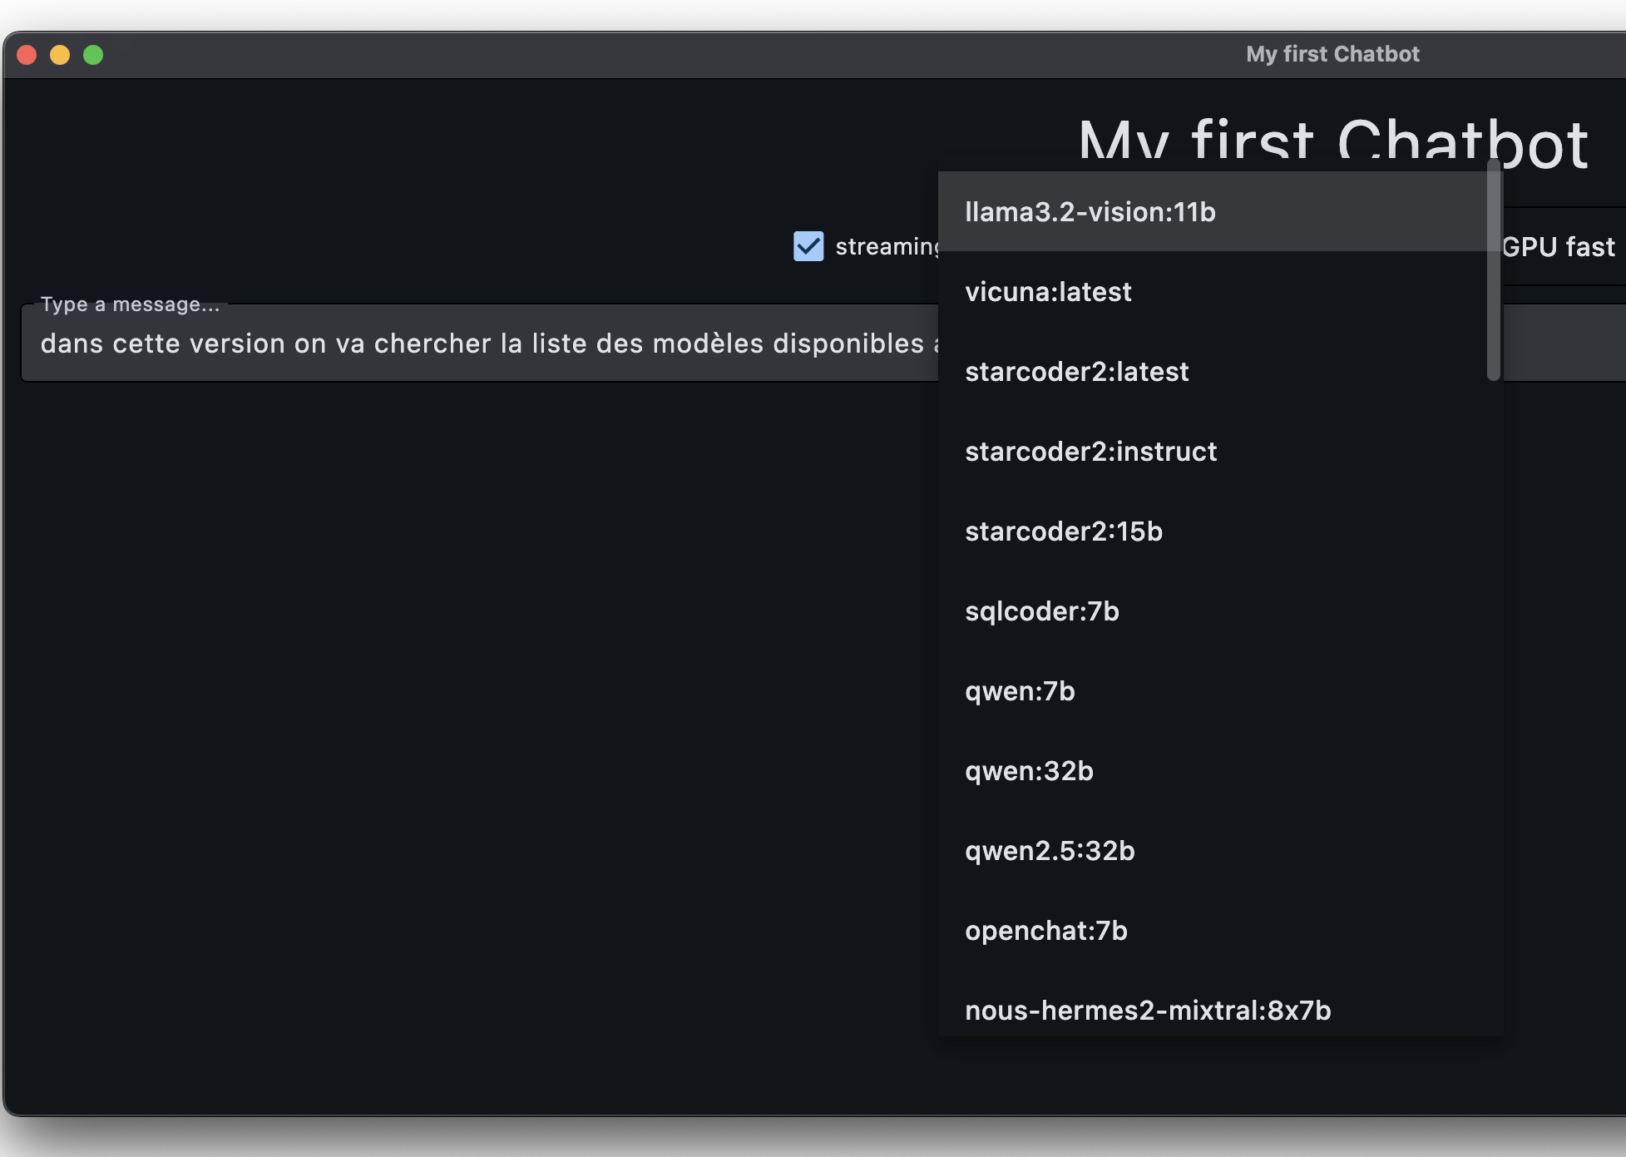Select openchat:7b in the dropdown
The image size is (1626, 1157).
(1045, 931)
